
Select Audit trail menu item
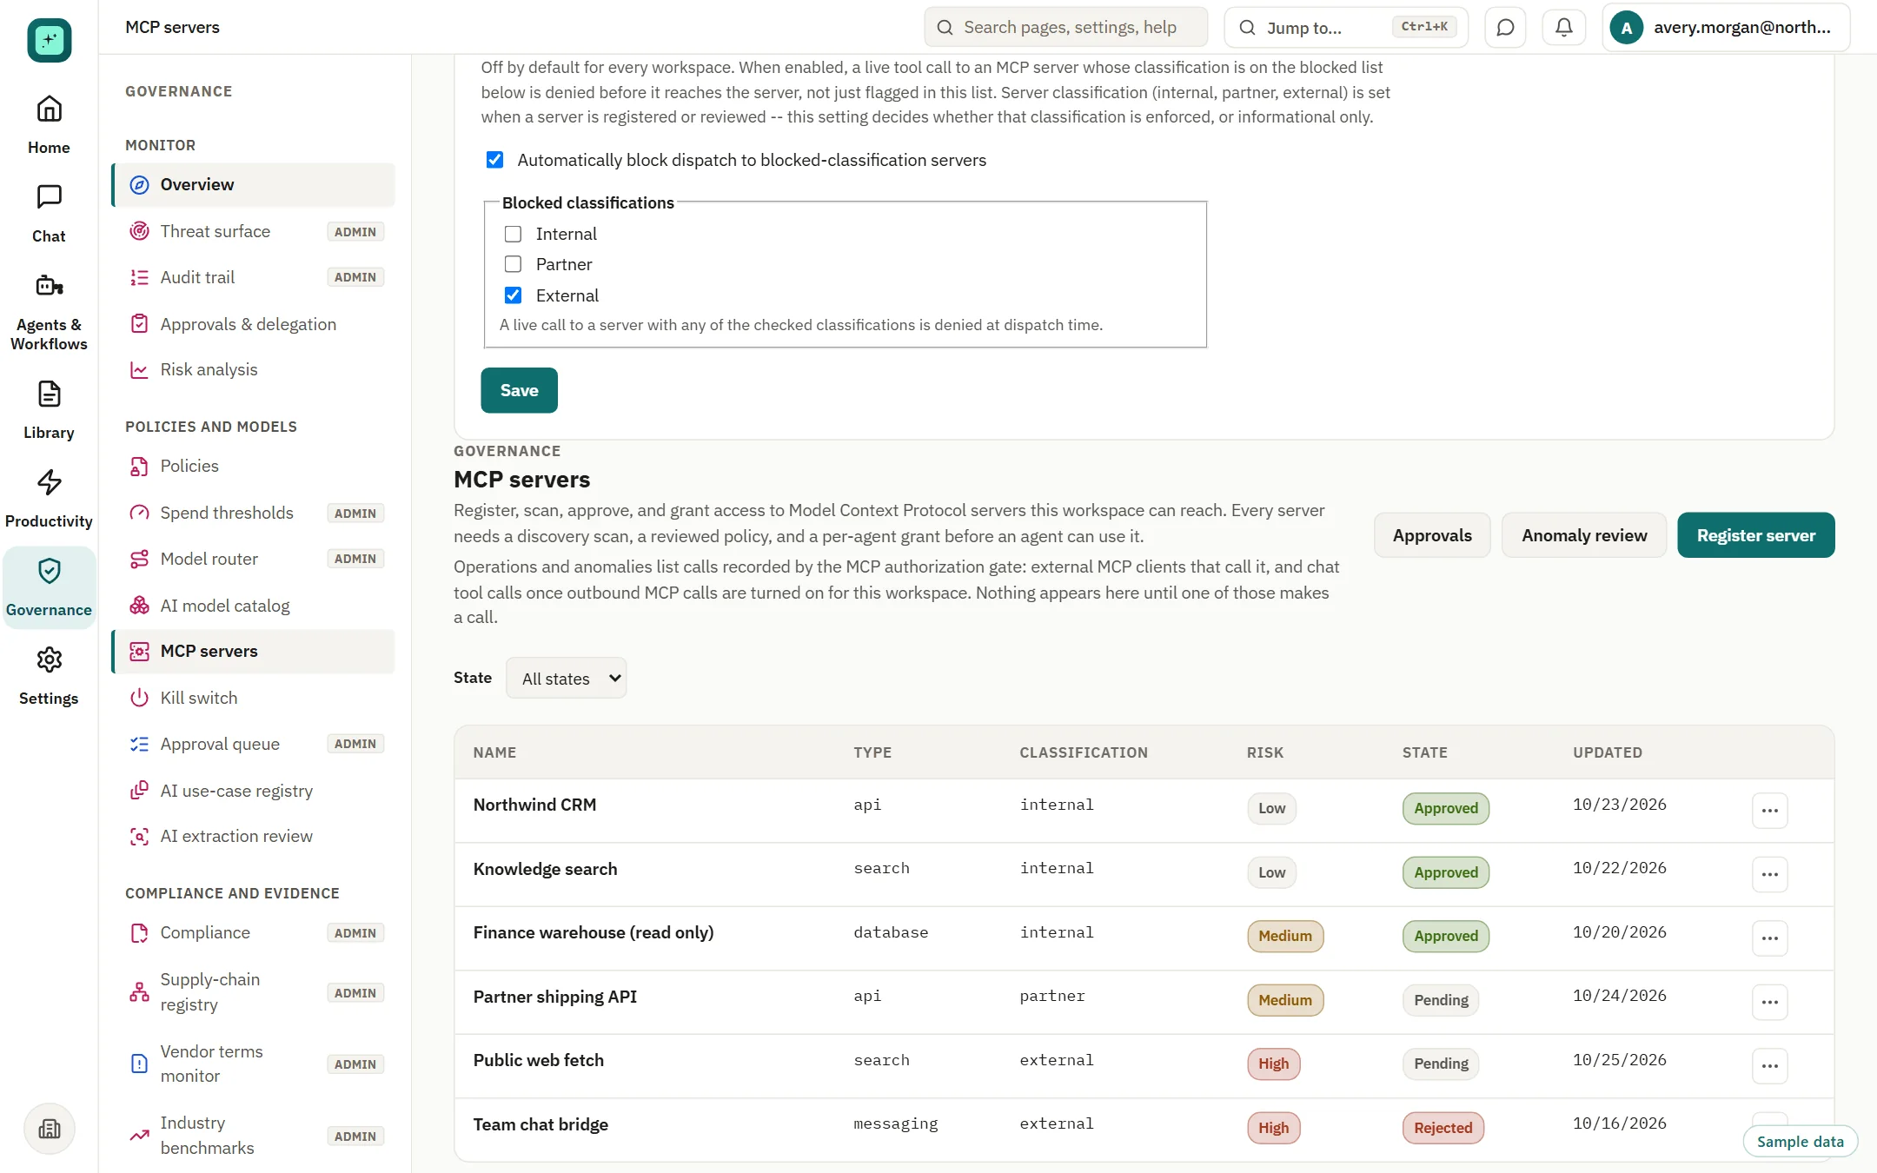[x=254, y=277]
